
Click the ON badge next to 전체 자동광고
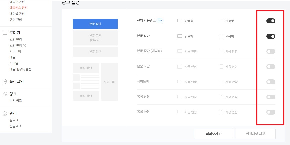coord(160,21)
